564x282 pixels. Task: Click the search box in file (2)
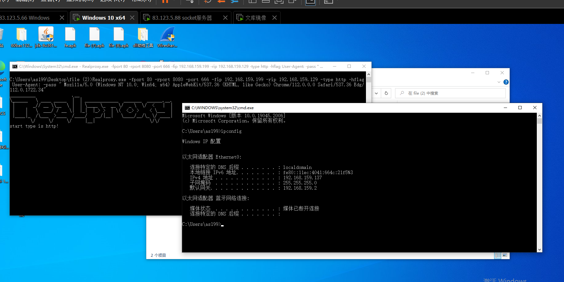pyautogui.click(x=450, y=93)
